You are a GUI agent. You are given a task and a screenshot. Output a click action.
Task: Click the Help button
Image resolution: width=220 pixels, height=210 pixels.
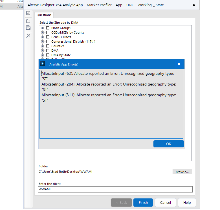187,202
